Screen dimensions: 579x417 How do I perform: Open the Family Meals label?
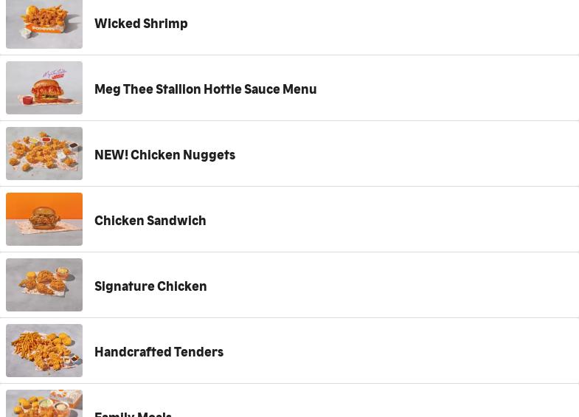pos(133,413)
